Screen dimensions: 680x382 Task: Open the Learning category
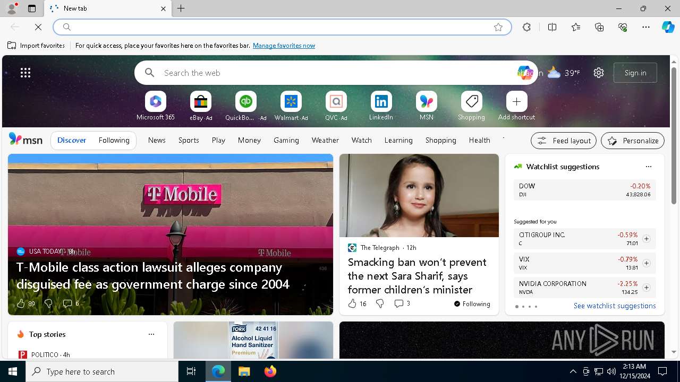(398, 140)
